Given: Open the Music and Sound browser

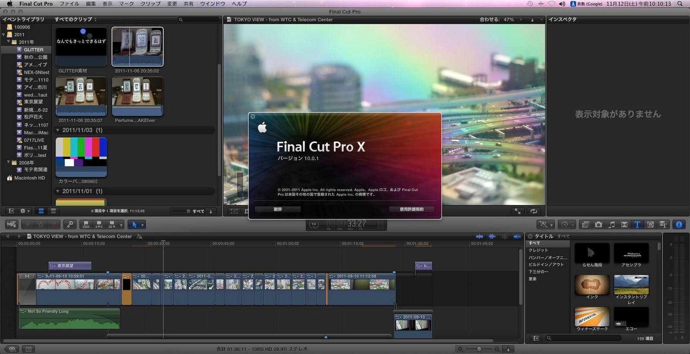Looking at the screenshot, I should (x=612, y=224).
